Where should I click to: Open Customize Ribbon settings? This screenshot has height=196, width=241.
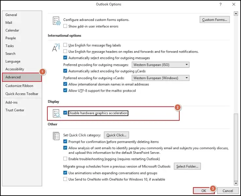[22, 86]
